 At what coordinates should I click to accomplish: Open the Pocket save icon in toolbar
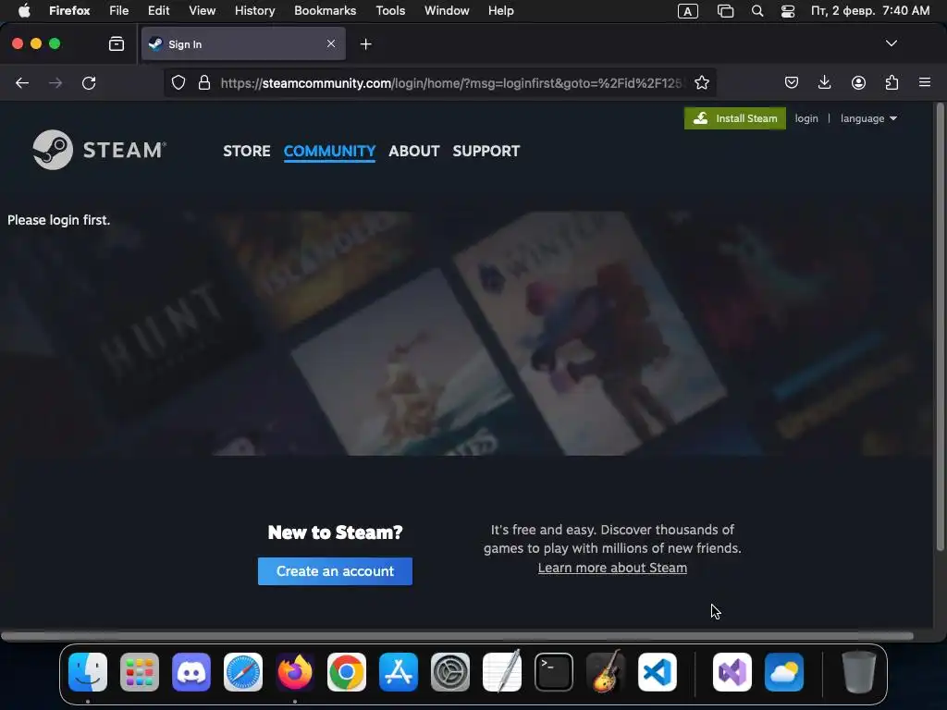[792, 82]
